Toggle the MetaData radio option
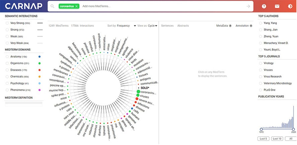The image size is (297, 145). 230,26
